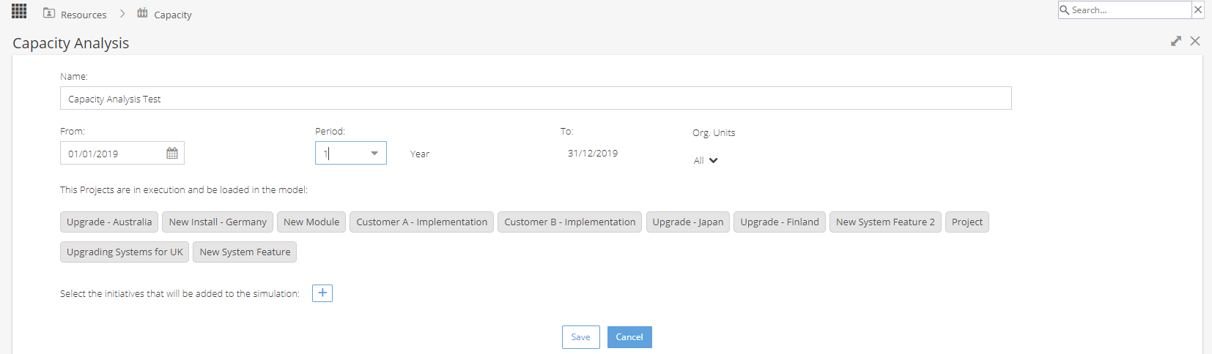Go to Capacity breadcrumb item

[x=173, y=15]
